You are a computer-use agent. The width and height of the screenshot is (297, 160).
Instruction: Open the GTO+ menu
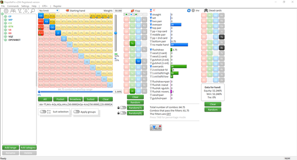(45, 6)
